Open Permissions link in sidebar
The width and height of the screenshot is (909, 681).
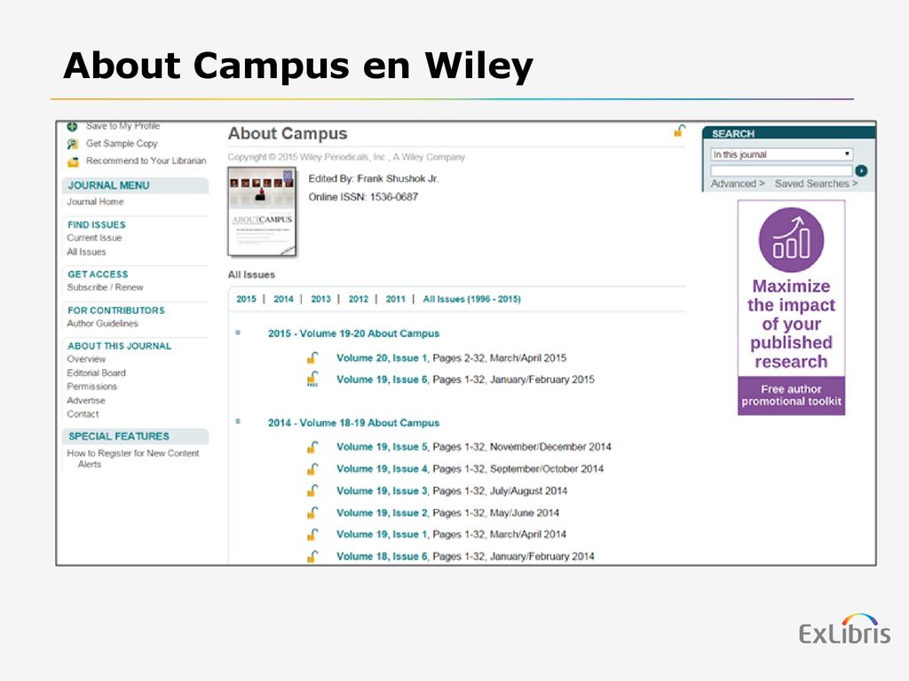pos(92,387)
